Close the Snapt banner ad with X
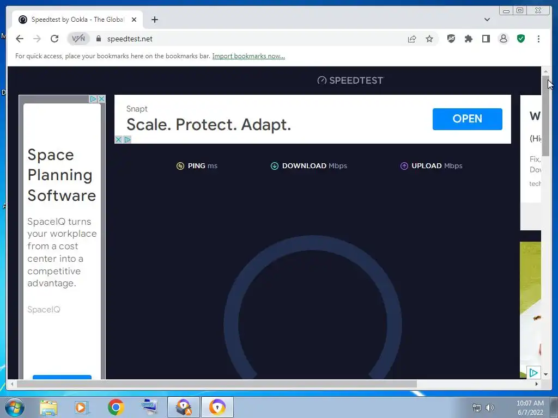The height and width of the screenshot is (418, 558). tap(118, 140)
